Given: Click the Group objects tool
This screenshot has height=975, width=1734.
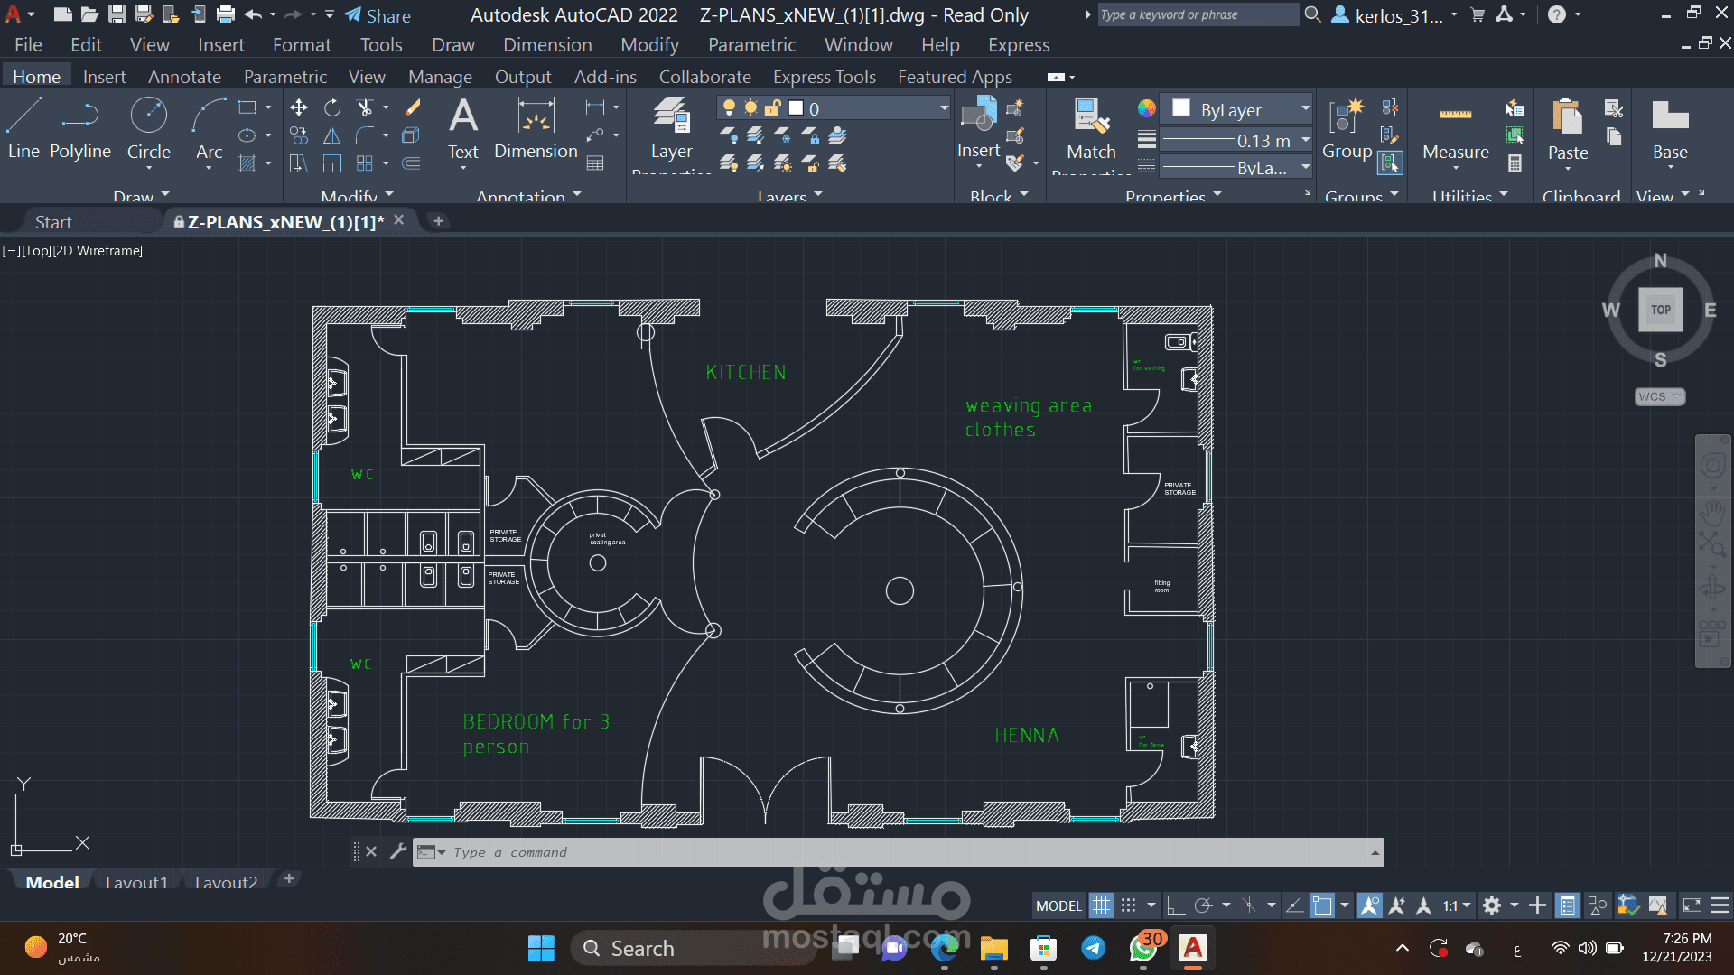Looking at the screenshot, I should point(1347,128).
